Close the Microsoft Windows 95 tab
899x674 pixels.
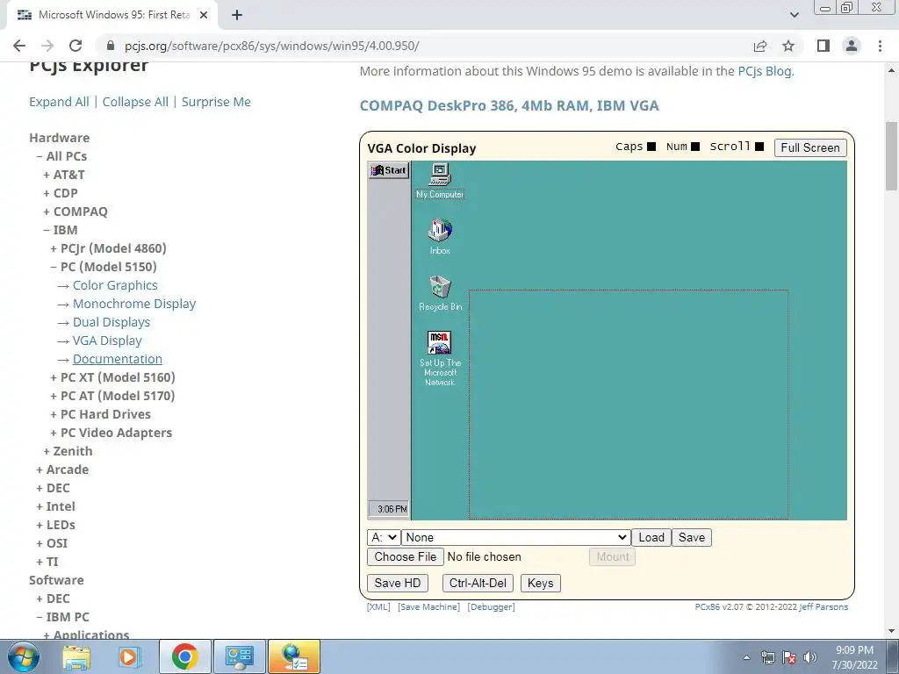tap(204, 16)
